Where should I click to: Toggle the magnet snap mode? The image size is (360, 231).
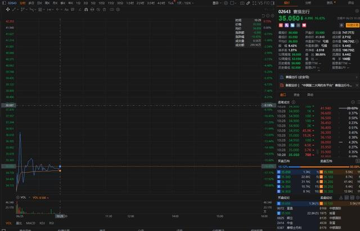point(86,10)
